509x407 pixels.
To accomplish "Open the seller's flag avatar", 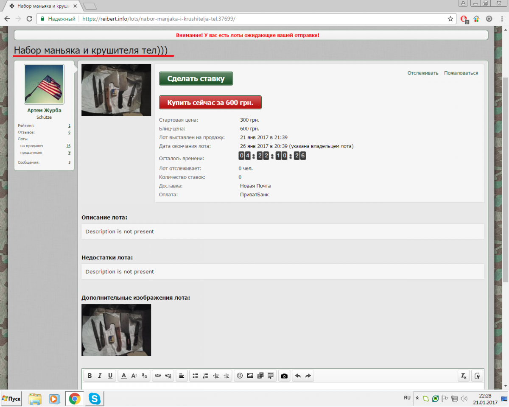I will [44, 84].
